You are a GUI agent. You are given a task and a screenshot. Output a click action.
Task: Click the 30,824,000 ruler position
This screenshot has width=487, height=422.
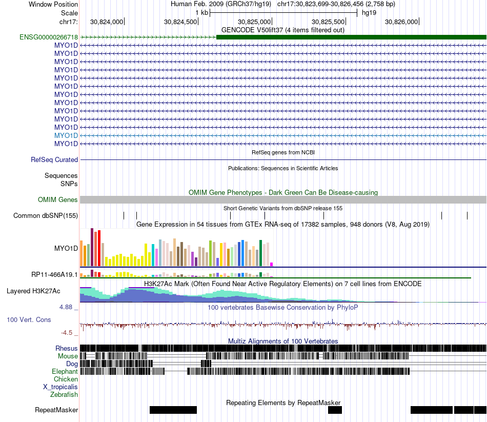click(x=107, y=22)
